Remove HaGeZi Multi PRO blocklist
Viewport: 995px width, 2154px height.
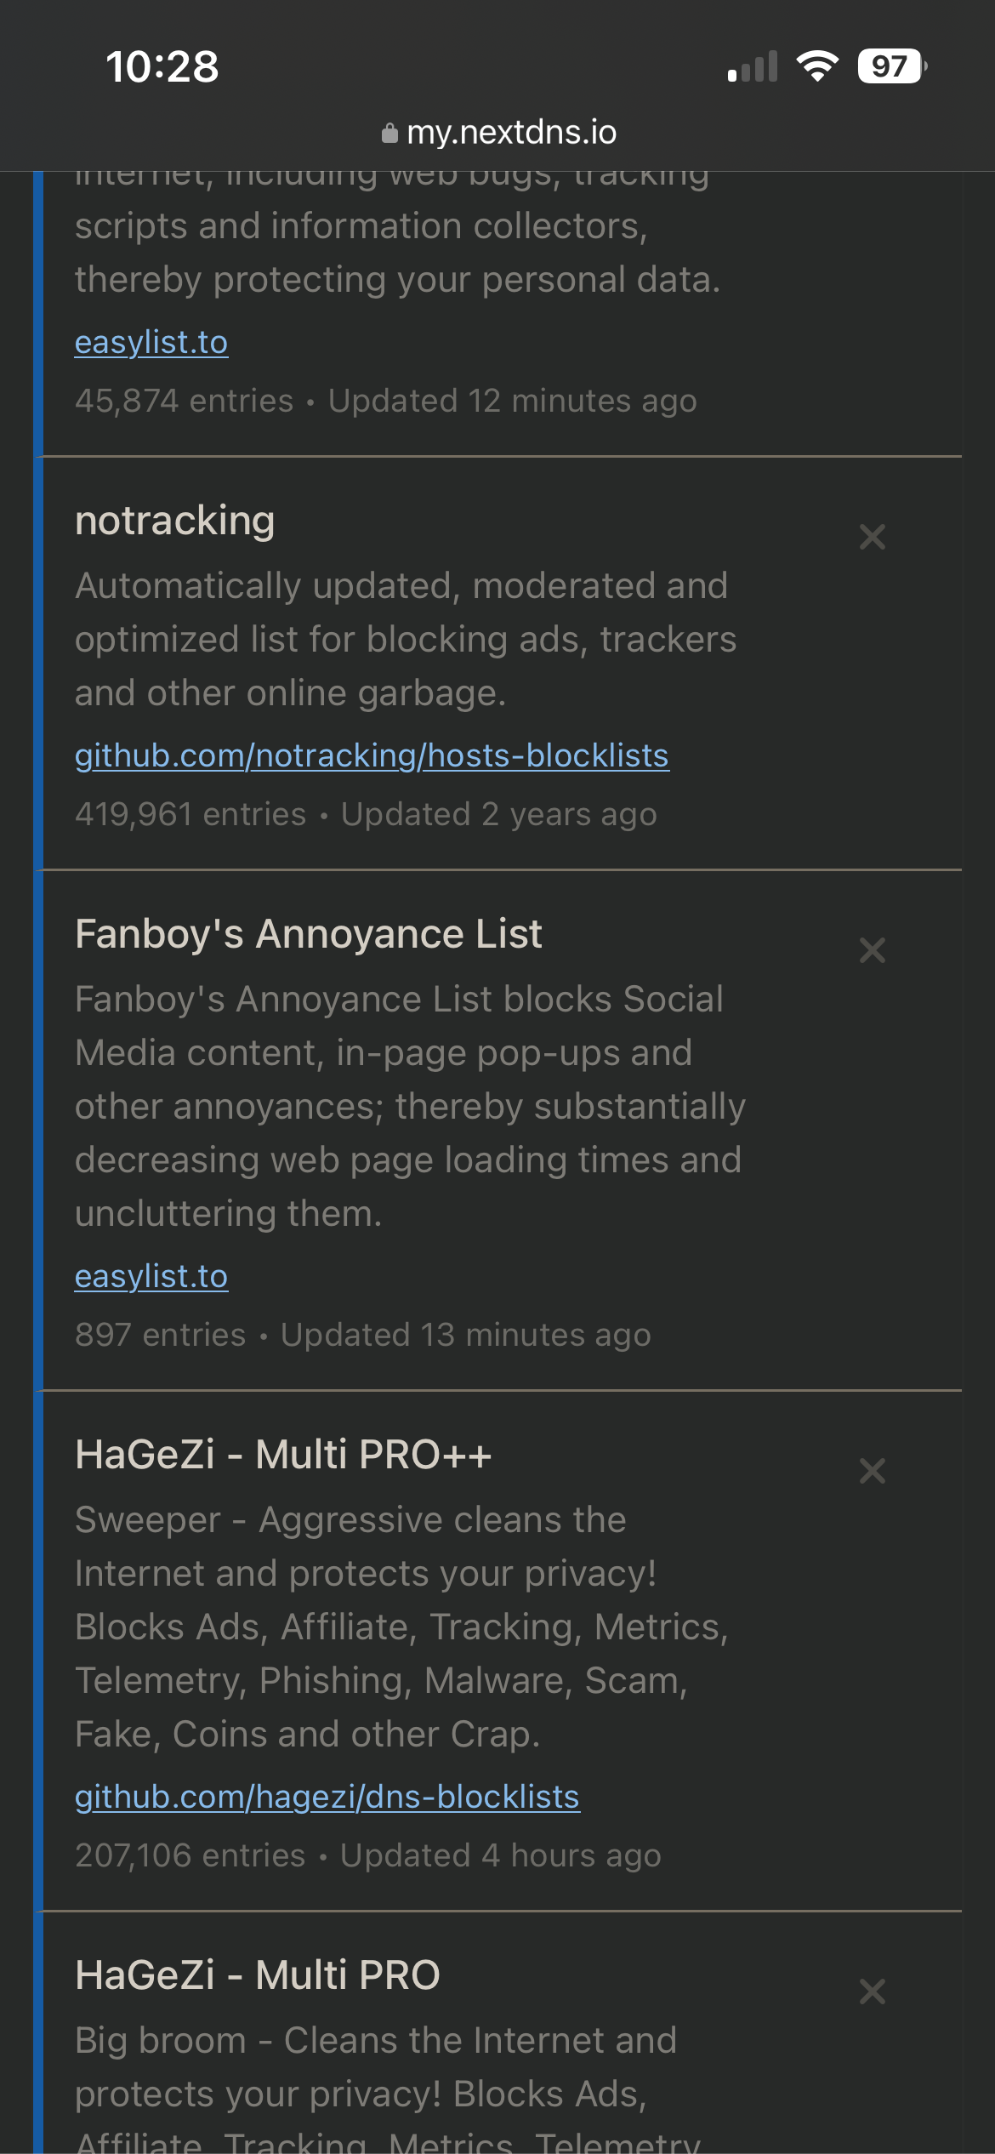(x=872, y=1992)
